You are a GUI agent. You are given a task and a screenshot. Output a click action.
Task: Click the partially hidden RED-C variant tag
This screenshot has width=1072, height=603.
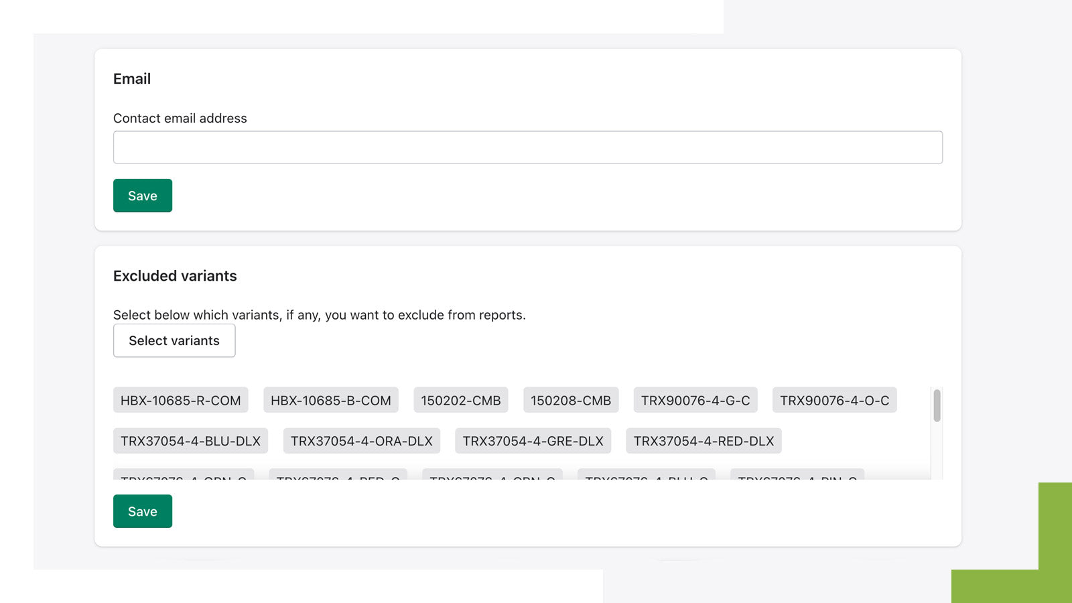[338, 475]
